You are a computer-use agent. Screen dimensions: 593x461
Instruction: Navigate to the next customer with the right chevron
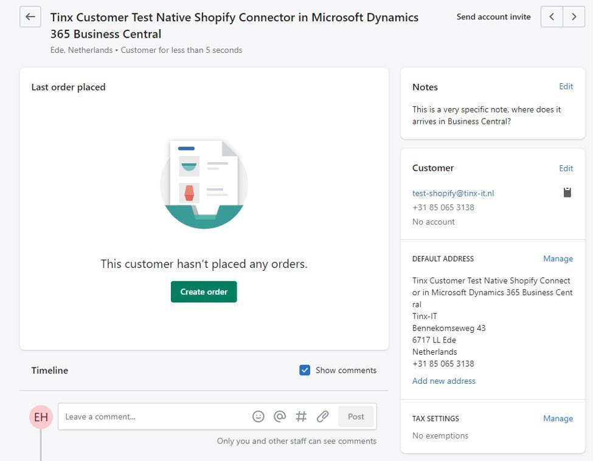573,16
